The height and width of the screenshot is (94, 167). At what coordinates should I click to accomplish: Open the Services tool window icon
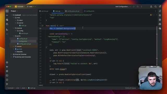7,62
